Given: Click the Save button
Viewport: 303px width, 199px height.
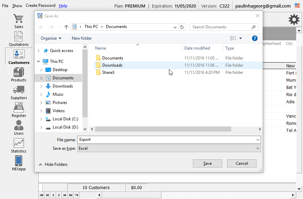Looking at the screenshot, I should click(x=207, y=163).
